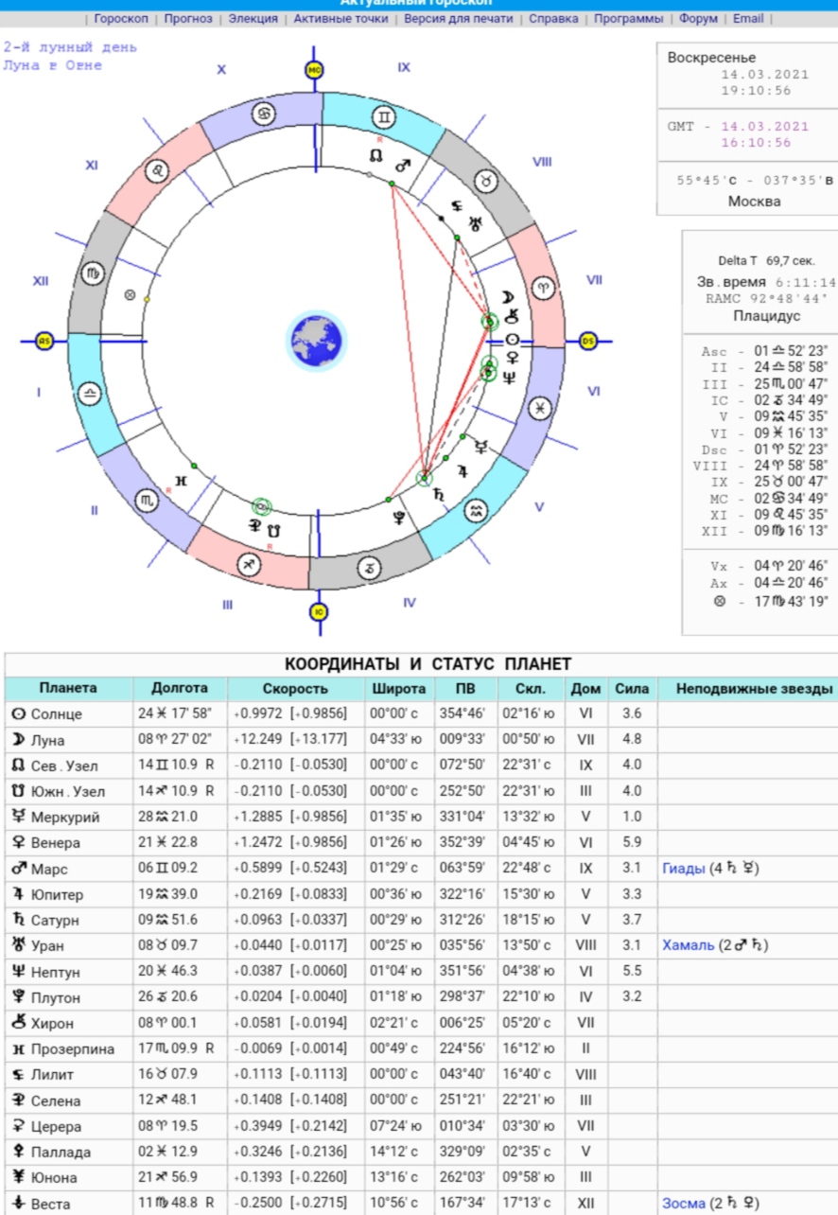Select the Libra sign on the zodiac ring
Image resolution: width=838 pixels, height=1215 pixels.
coord(92,393)
